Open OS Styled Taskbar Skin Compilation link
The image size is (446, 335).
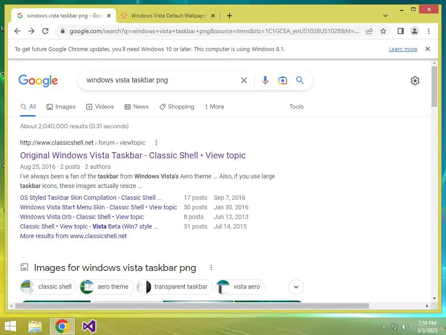(x=91, y=198)
